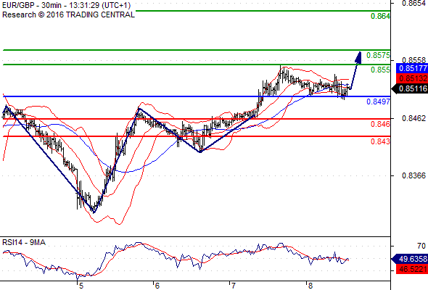Click the blue 49.6358 RSI value tag

coord(409,259)
